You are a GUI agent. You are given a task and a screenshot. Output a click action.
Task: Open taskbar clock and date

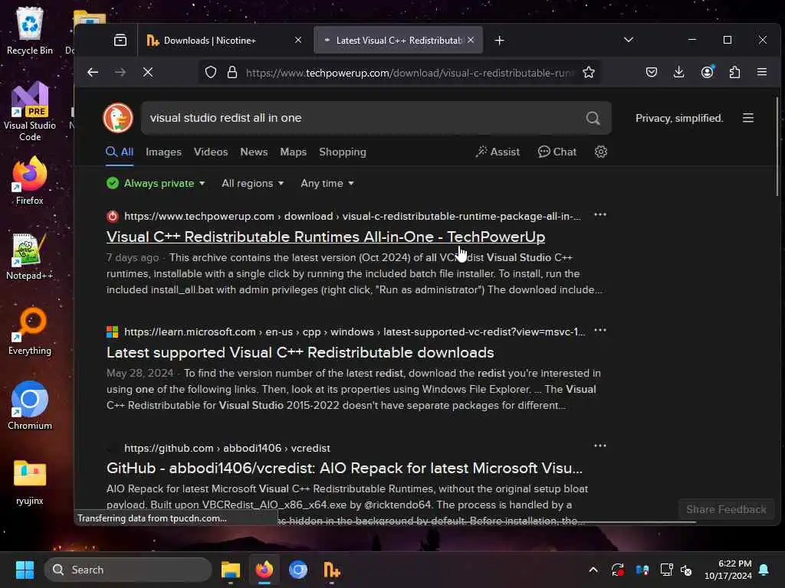pos(728,570)
